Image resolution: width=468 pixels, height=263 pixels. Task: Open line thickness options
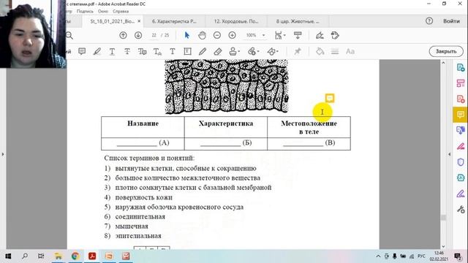pos(335,51)
